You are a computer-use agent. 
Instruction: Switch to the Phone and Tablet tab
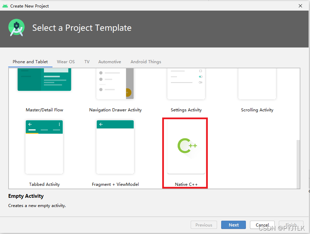[x=30, y=62]
